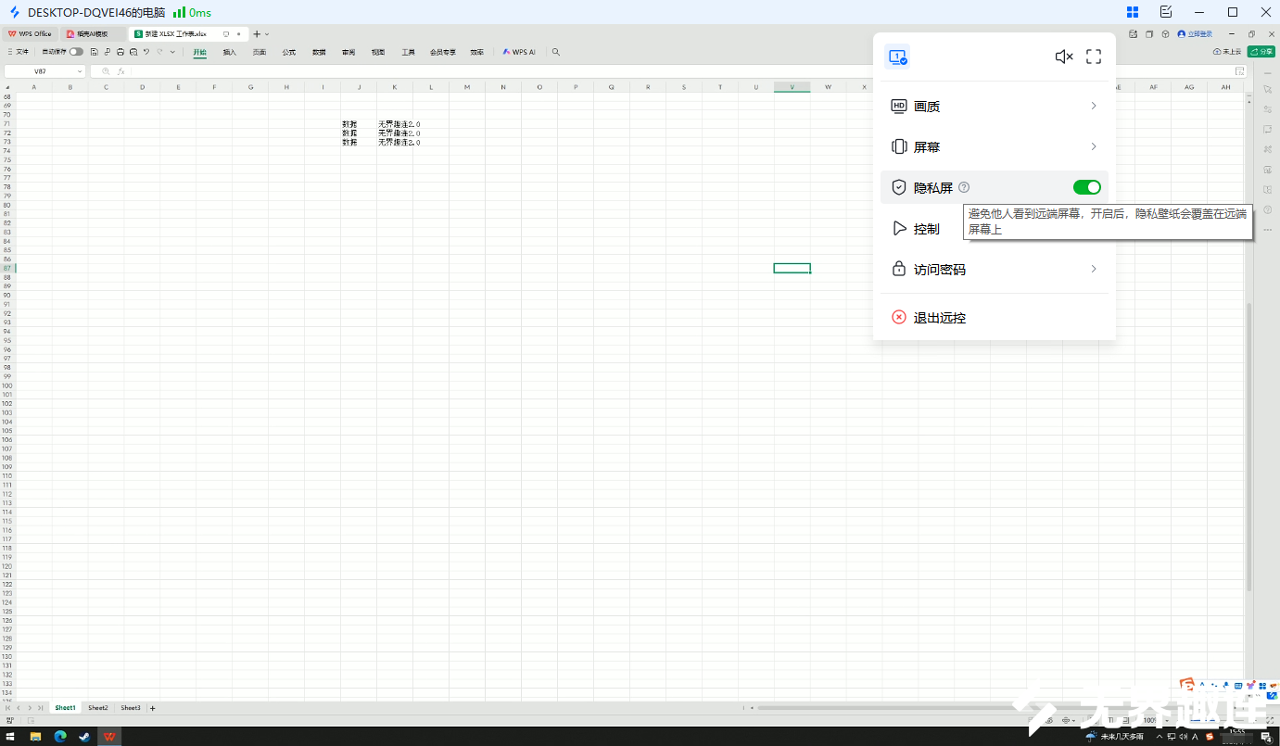Open the 隐私屏 help question mark
1280x746 pixels.
pos(964,187)
